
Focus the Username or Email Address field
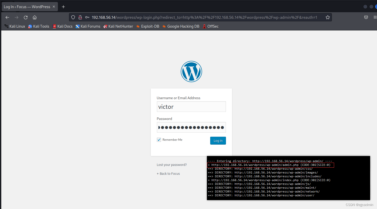pyautogui.click(x=191, y=107)
